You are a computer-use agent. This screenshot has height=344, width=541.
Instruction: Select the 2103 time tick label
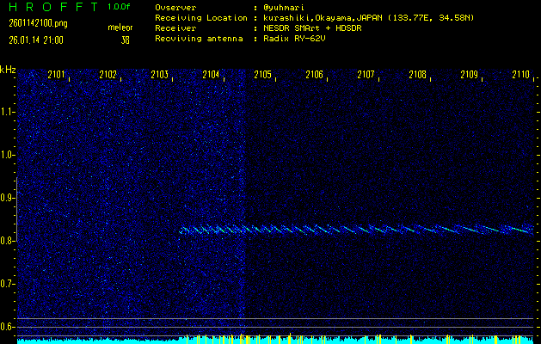tap(159, 76)
